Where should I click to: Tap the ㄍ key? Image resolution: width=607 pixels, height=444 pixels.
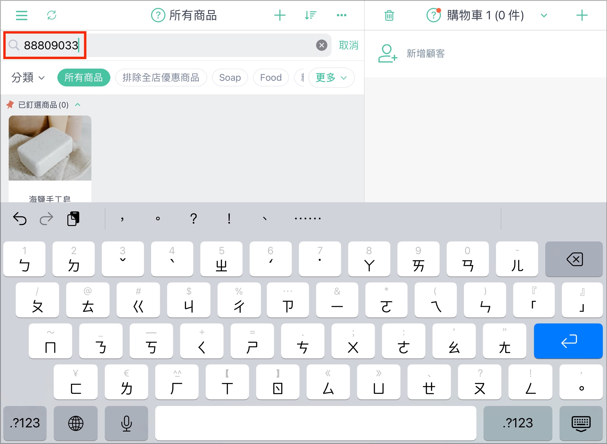(138, 300)
